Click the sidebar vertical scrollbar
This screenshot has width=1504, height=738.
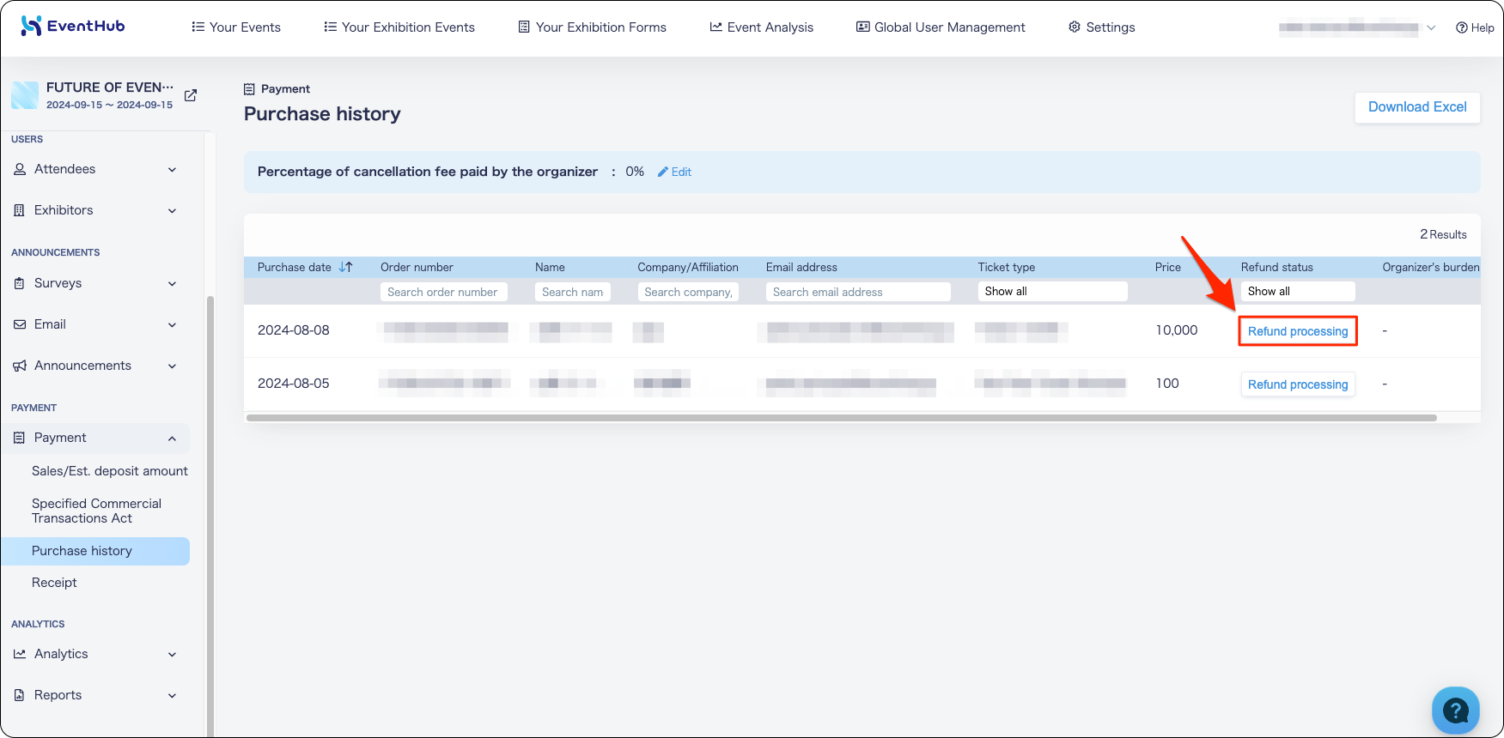click(210, 515)
